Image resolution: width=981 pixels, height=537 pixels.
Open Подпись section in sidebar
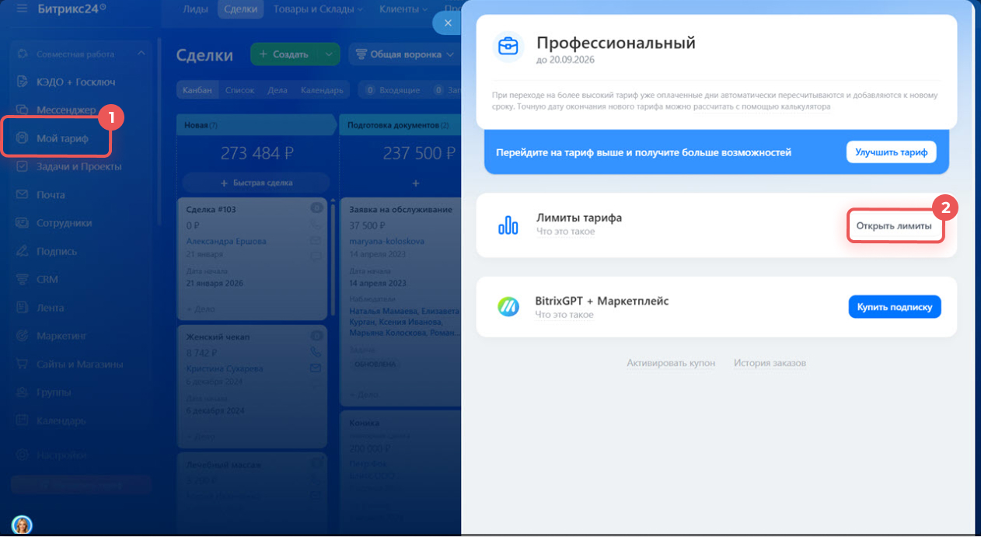[x=57, y=251]
